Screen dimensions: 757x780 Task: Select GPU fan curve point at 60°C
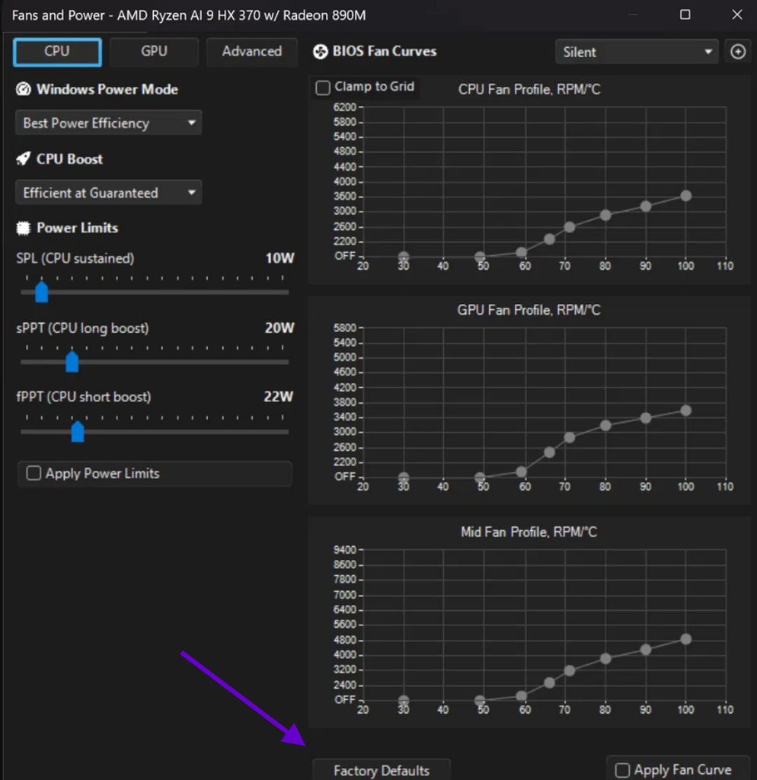[521, 472]
